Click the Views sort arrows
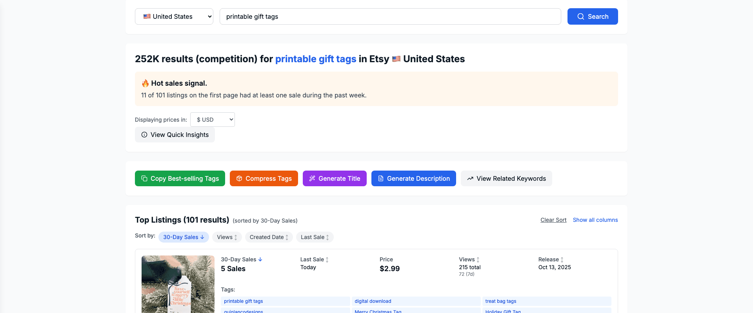This screenshot has height=313, width=753. point(236,237)
